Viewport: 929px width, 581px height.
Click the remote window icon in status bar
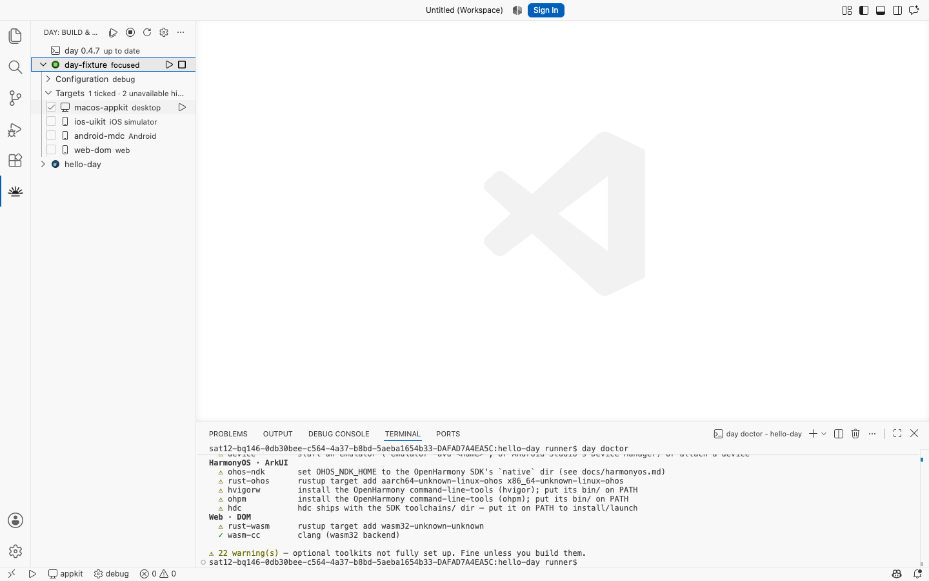(12, 573)
